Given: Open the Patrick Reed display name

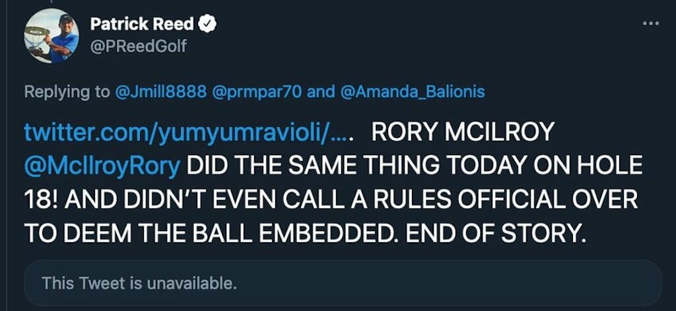Looking at the screenshot, I should pos(141,24).
